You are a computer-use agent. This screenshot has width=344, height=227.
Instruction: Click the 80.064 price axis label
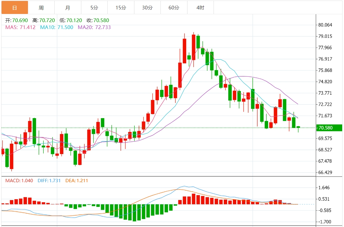click(x=325, y=25)
